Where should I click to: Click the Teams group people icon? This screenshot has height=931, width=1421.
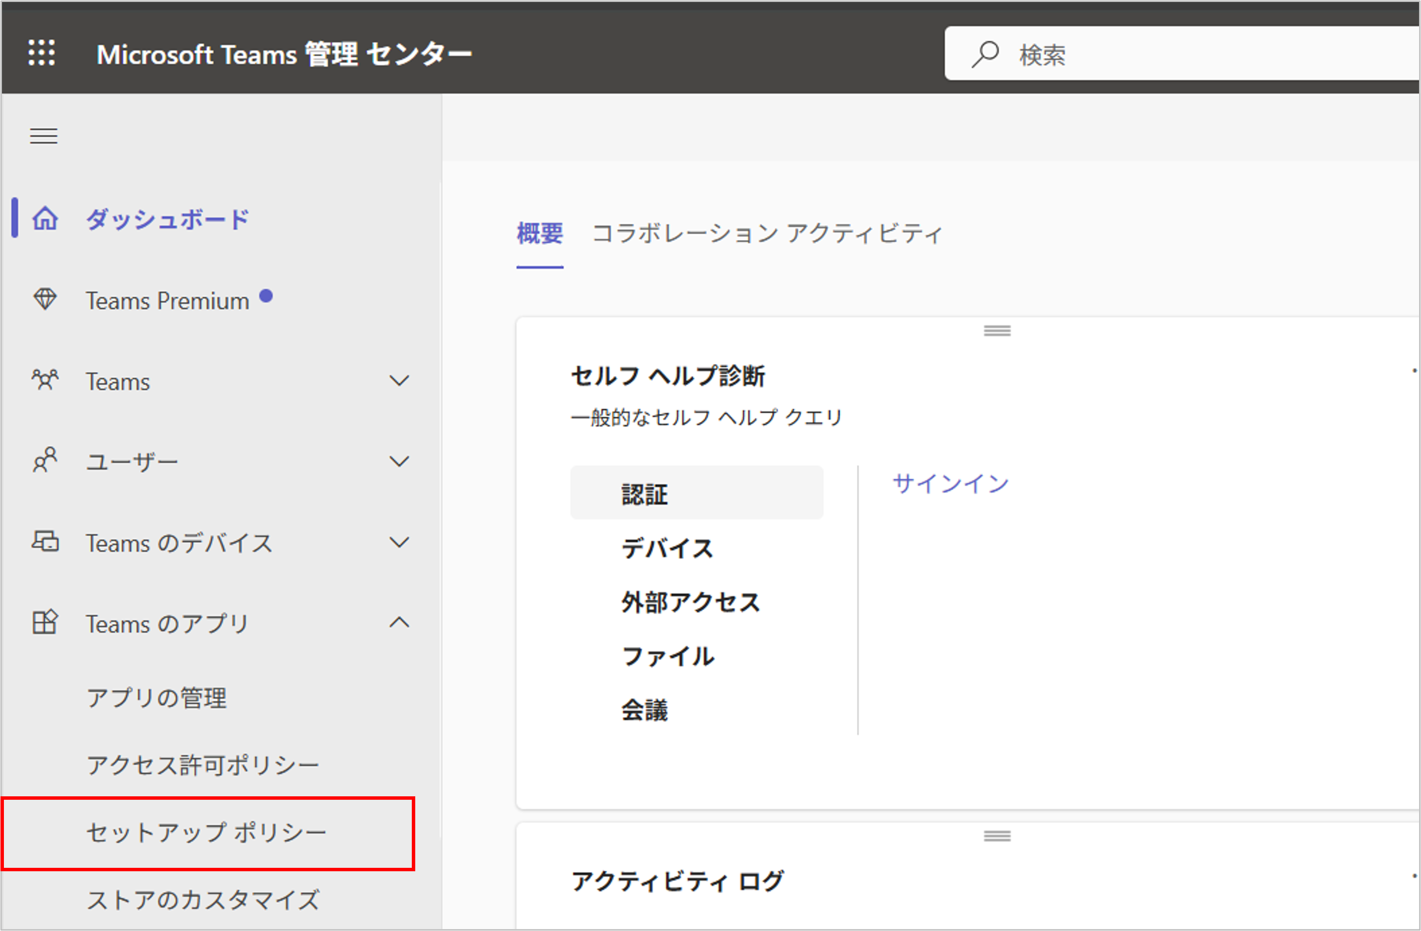(x=46, y=380)
